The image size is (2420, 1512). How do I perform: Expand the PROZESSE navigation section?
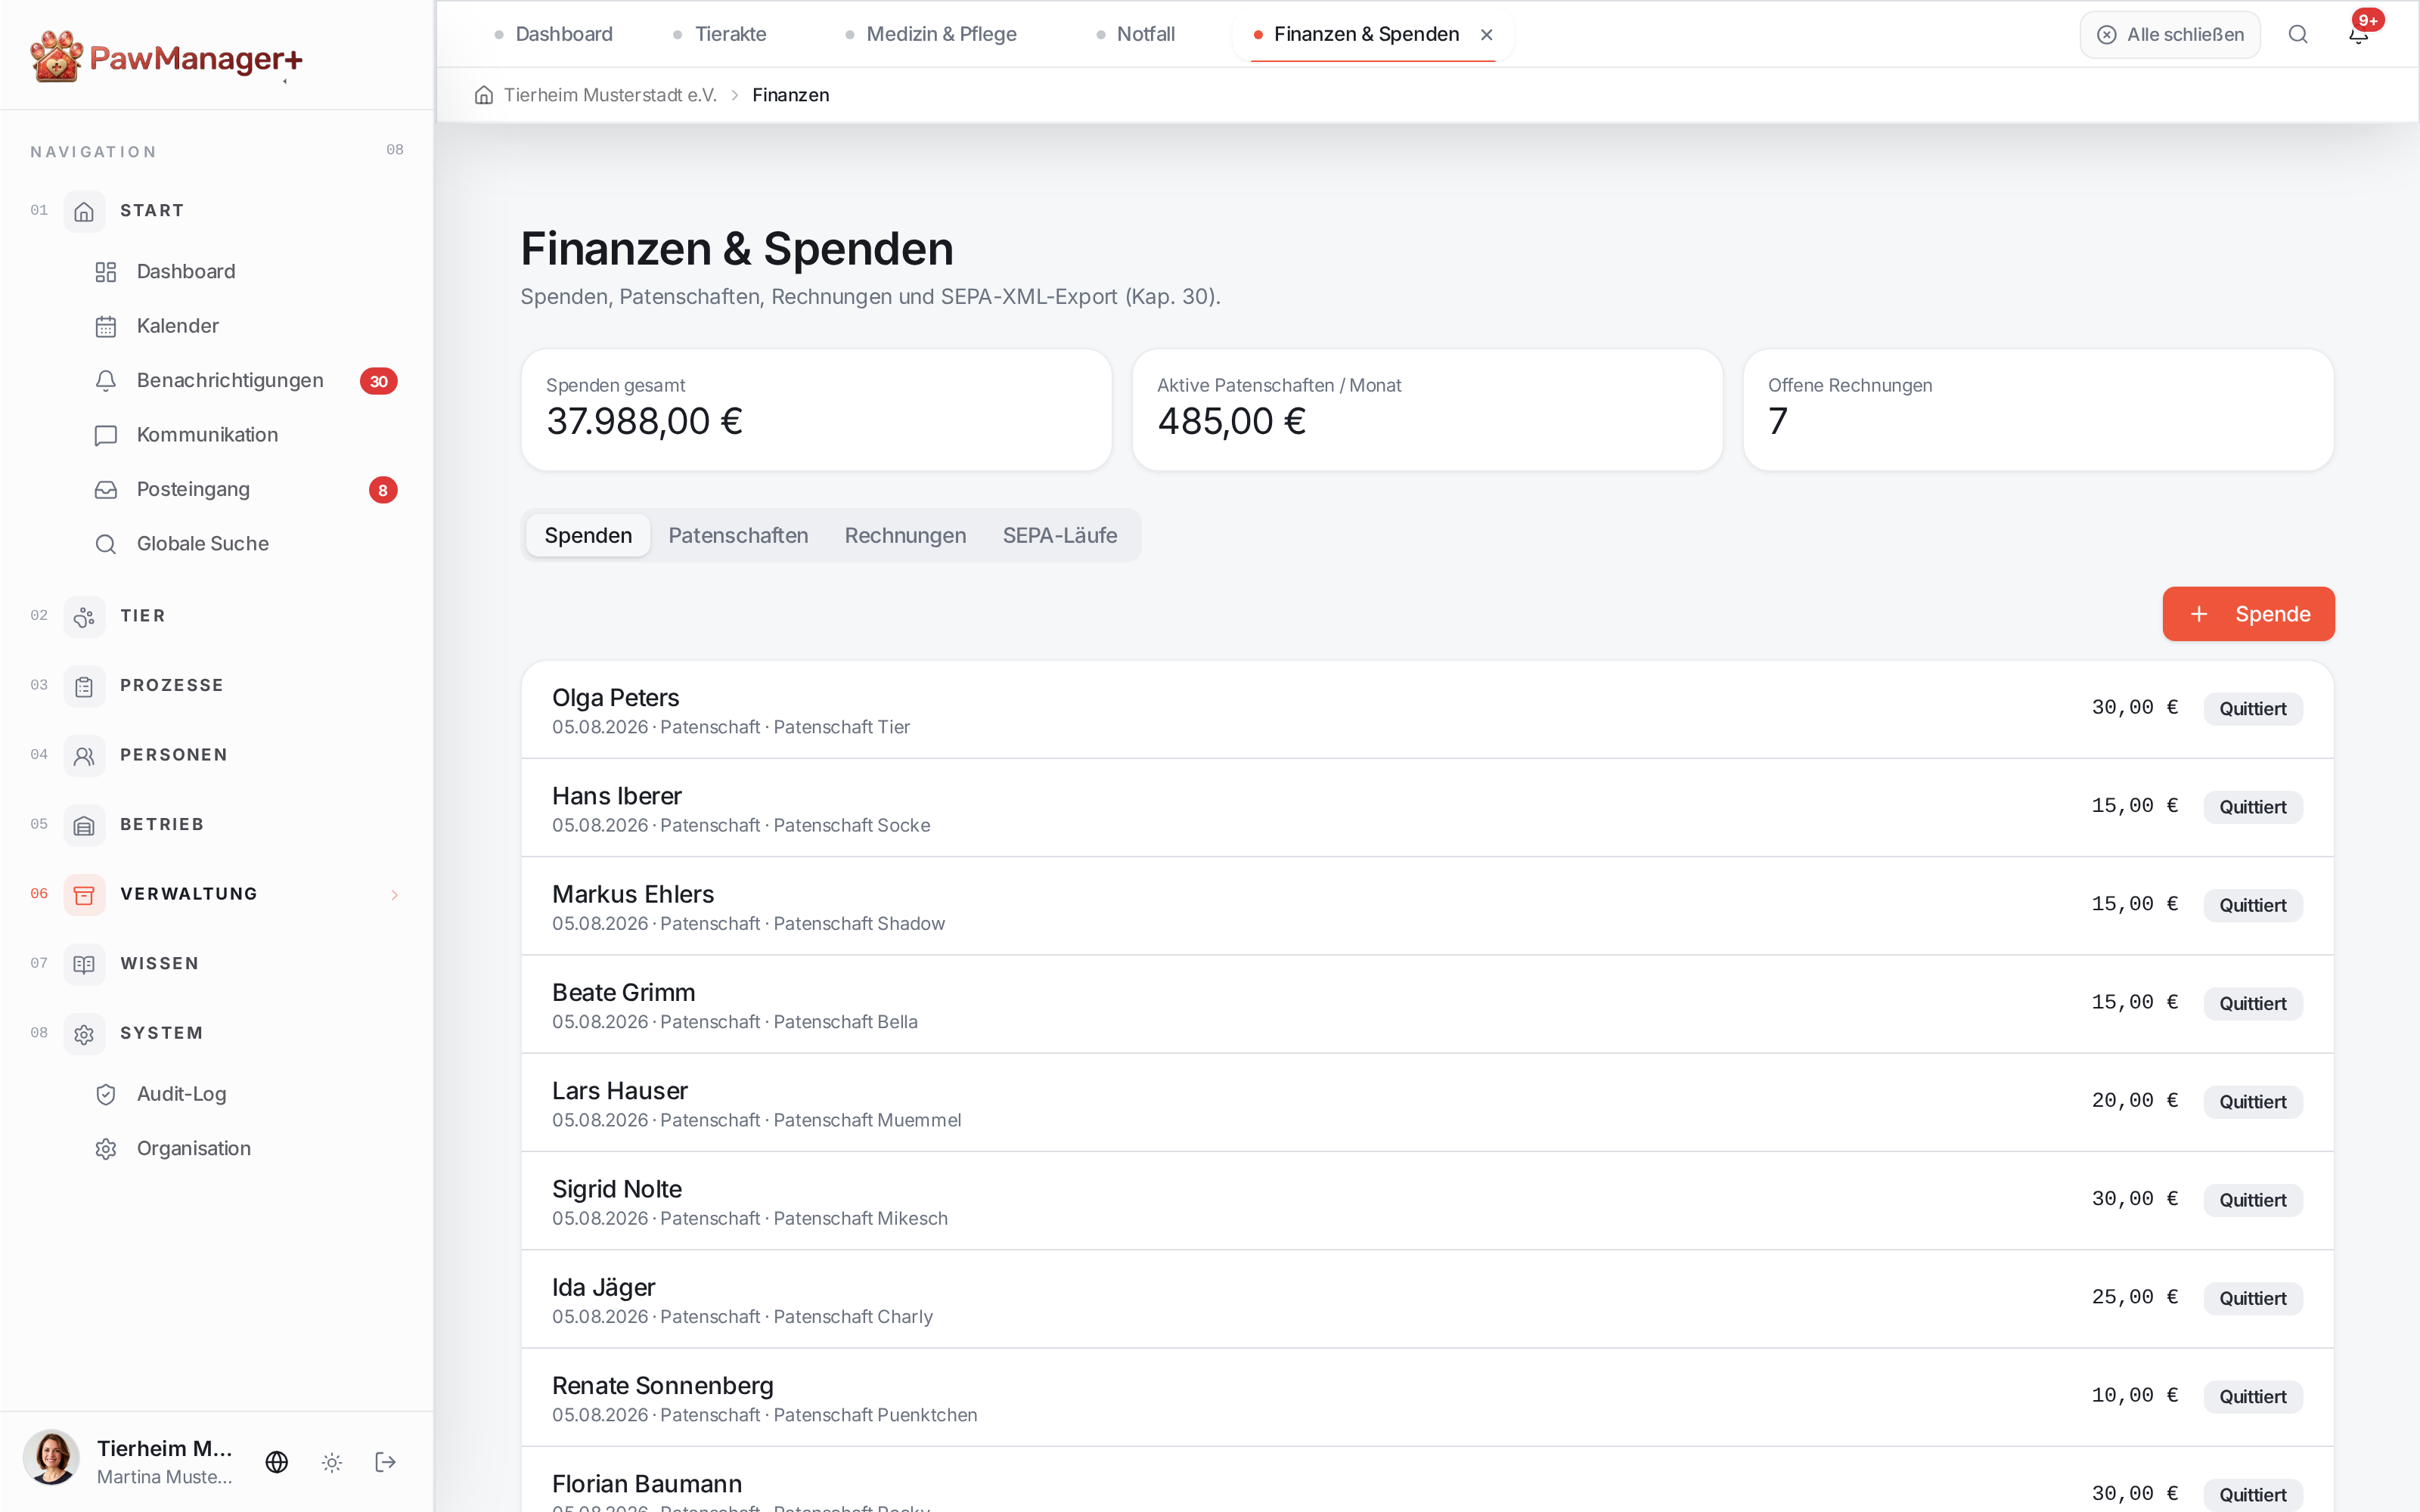pyautogui.click(x=217, y=686)
